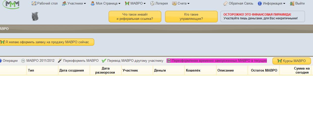This screenshot has height=128, width=313.
Task: Expand the Информация dropdown arrow
Action: (284, 4)
